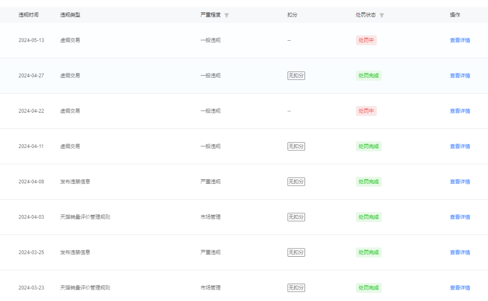Open details of the 2024-04-11 violation
The image size is (488, 301).
point(460,146)
